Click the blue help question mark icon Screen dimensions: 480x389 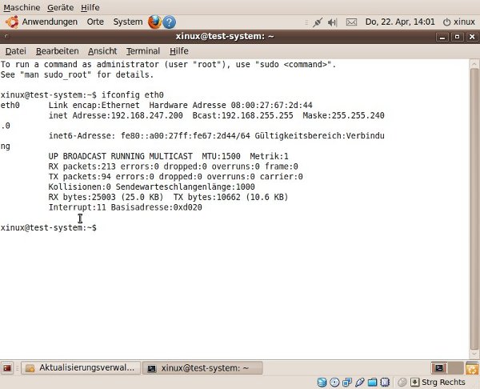point(170,22)
